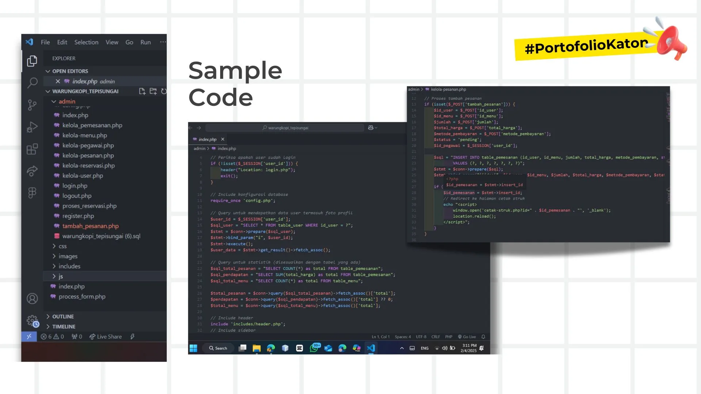Click the Ln 1, Col 1 cursor position
701x394 pixels.
pyautogui.click(x=380, y=337)
